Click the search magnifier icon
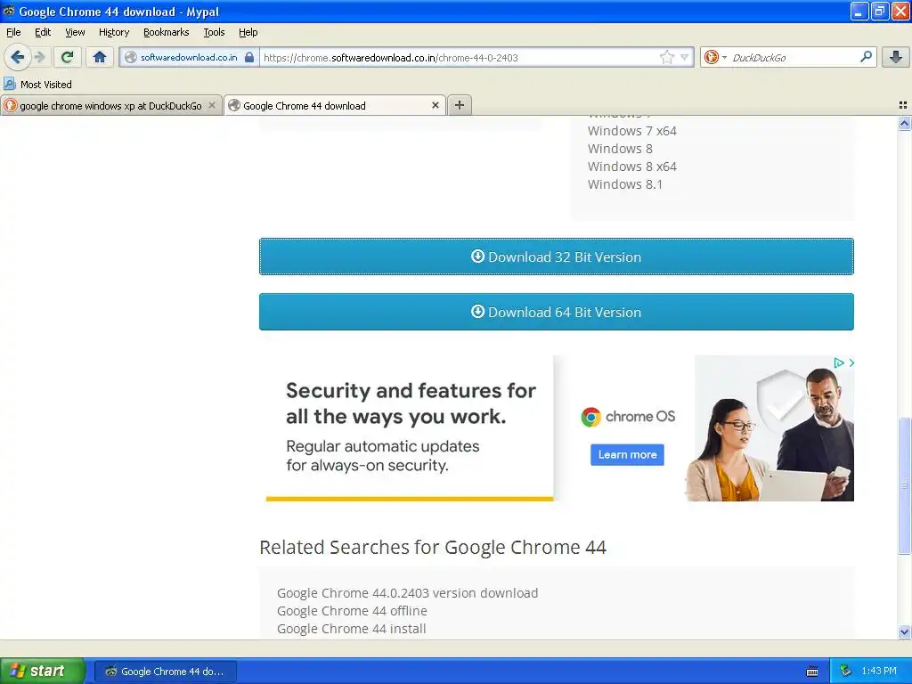The image size is (912, 684). click(866, 57)
